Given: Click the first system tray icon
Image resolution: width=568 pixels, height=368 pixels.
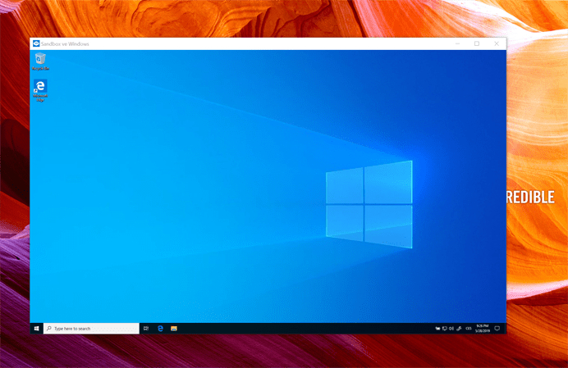Looking at the screenshot, I should [x=438, y=328].
